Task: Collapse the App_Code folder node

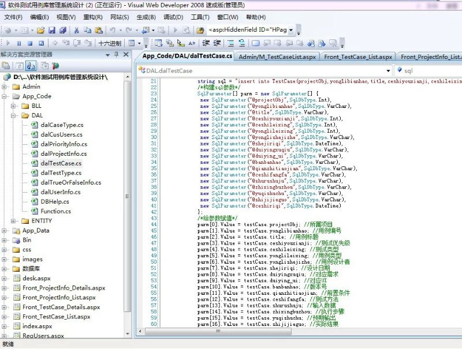Action: (4, 96)
